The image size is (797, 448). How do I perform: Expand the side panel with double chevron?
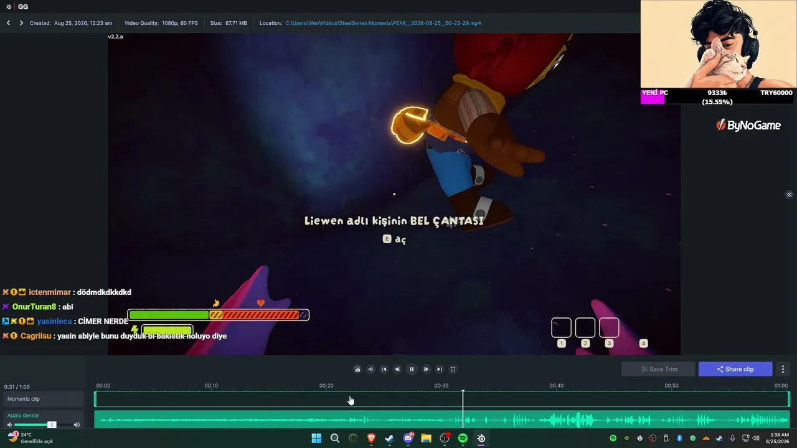coord(789,195)
